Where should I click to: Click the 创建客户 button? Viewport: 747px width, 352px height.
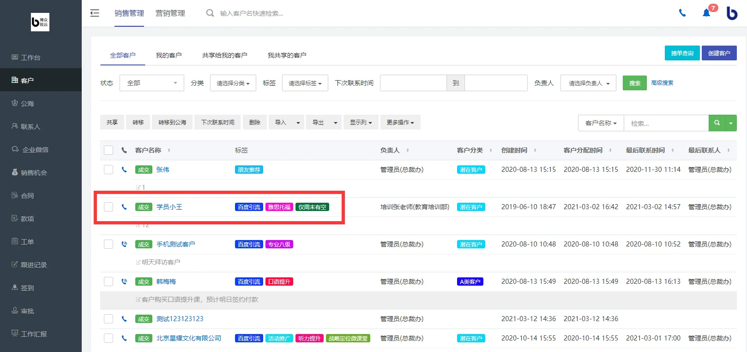(719, 53)
